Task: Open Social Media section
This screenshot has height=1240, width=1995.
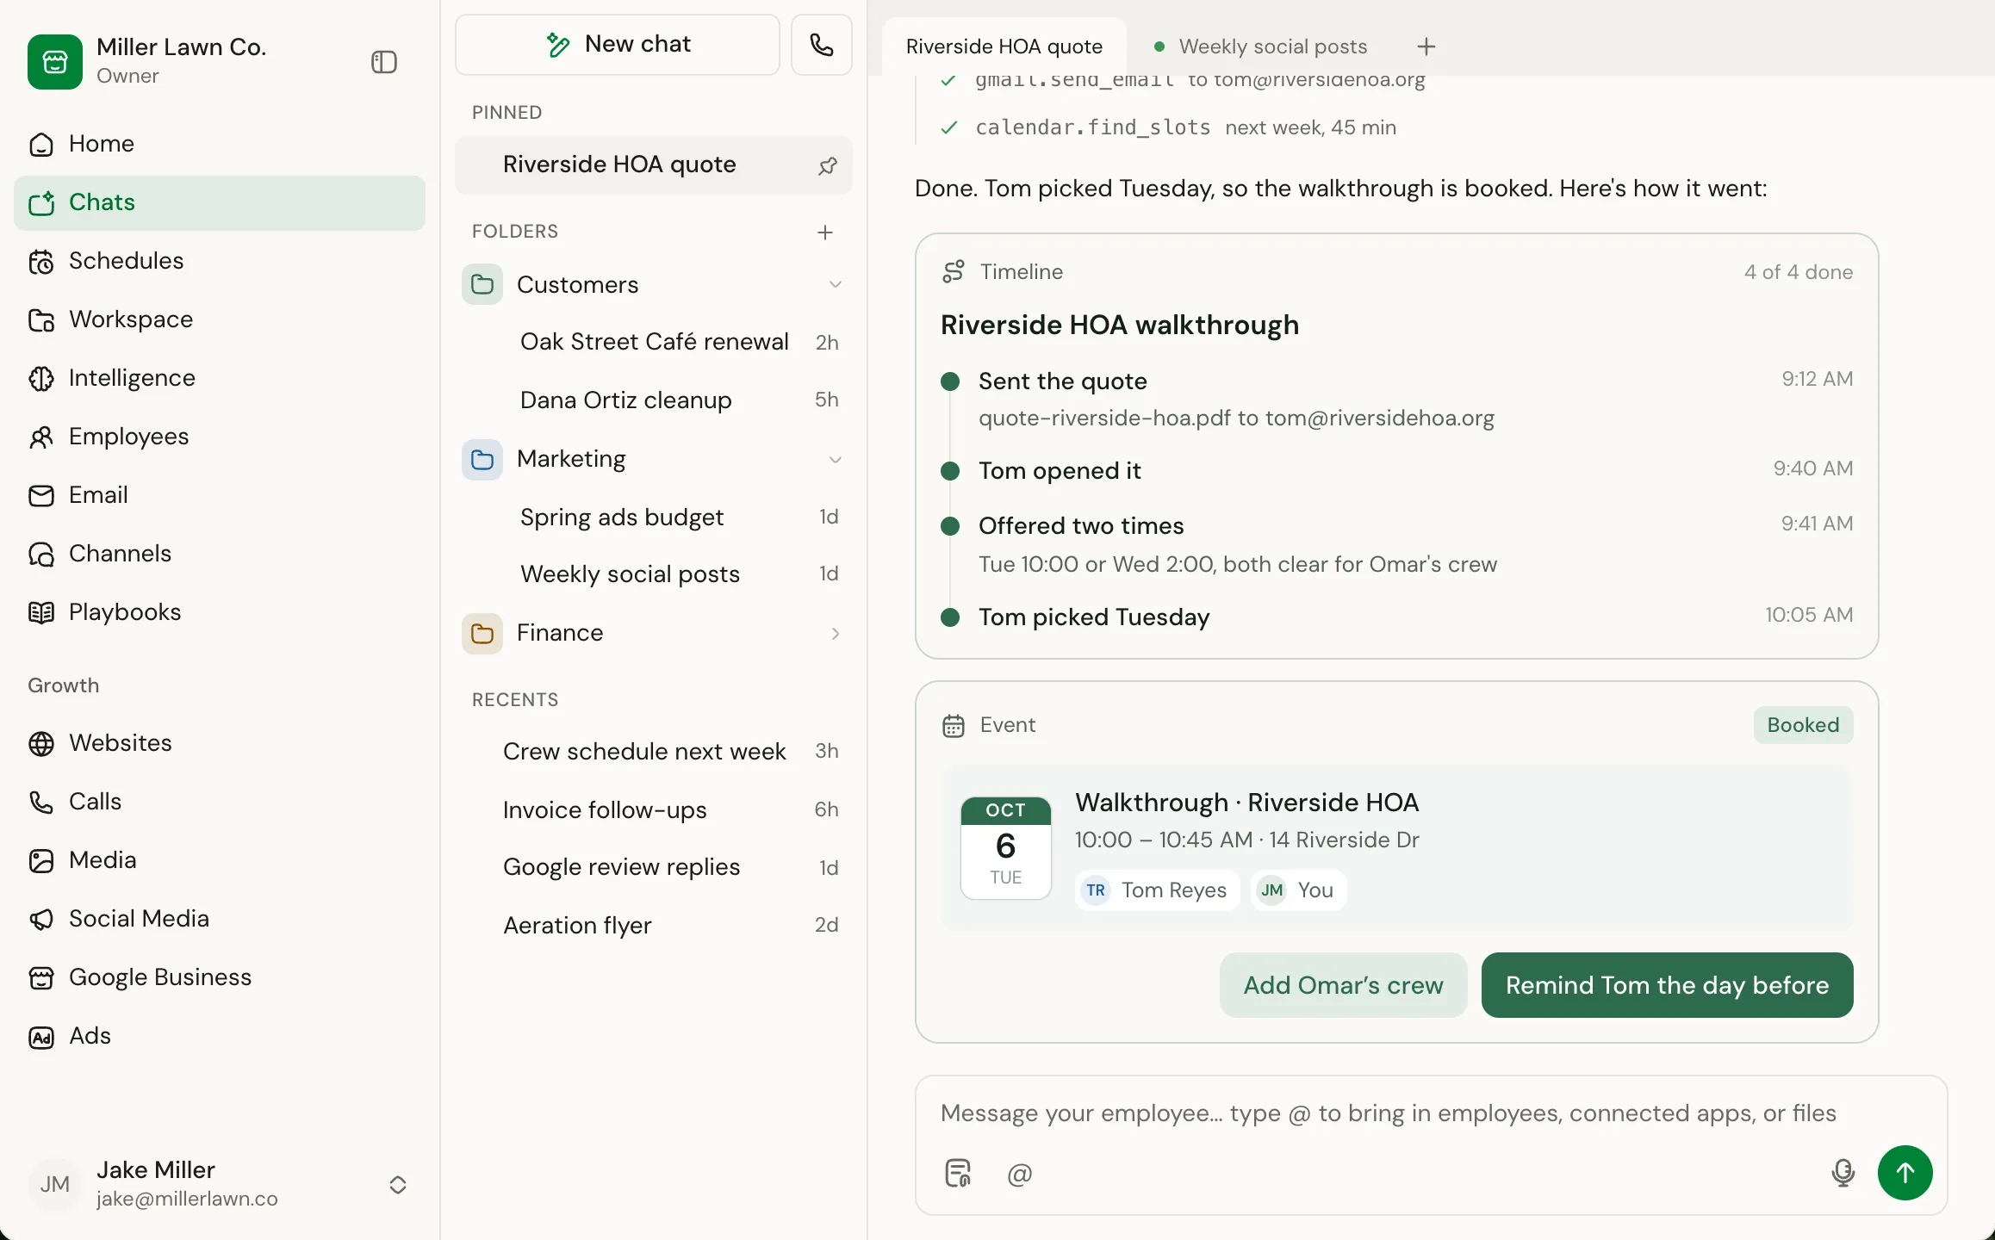Action: [x=220, y=919]
